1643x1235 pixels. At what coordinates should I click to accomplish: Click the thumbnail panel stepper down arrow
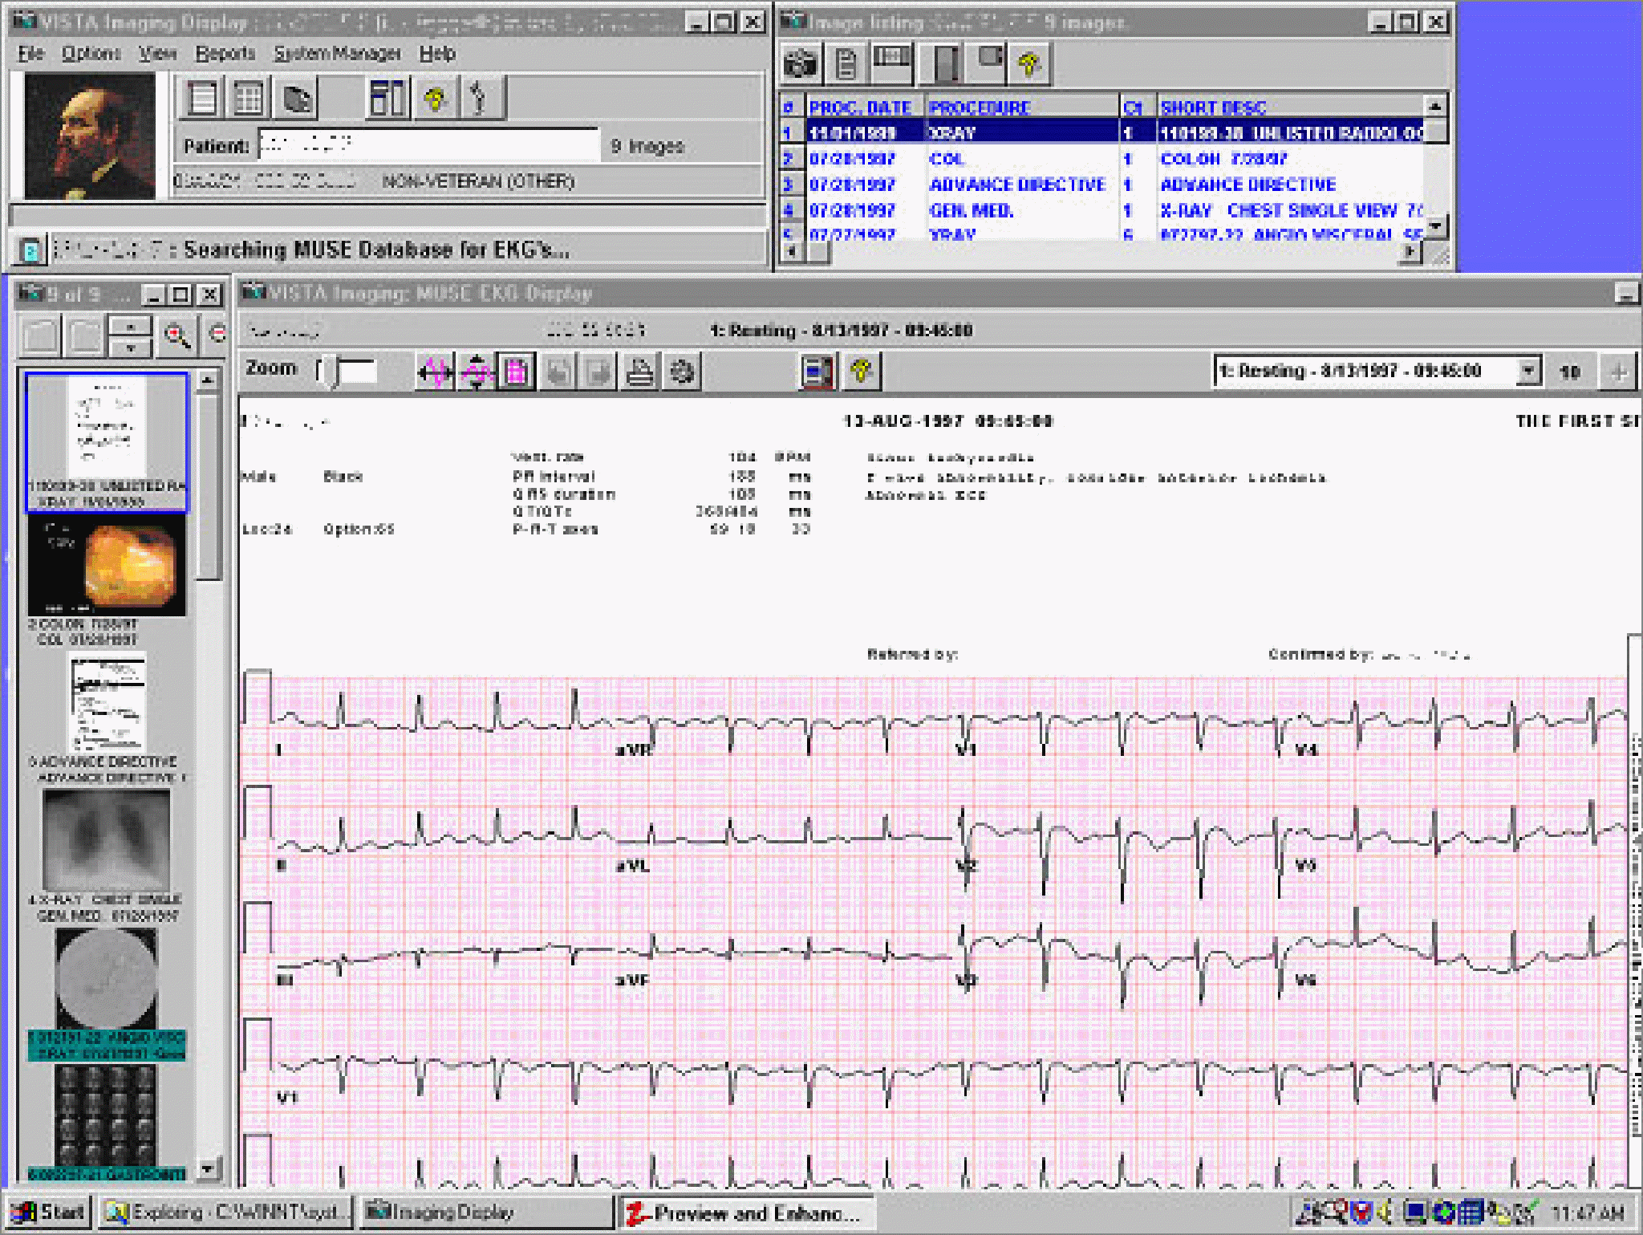click(x=131, y=348)
